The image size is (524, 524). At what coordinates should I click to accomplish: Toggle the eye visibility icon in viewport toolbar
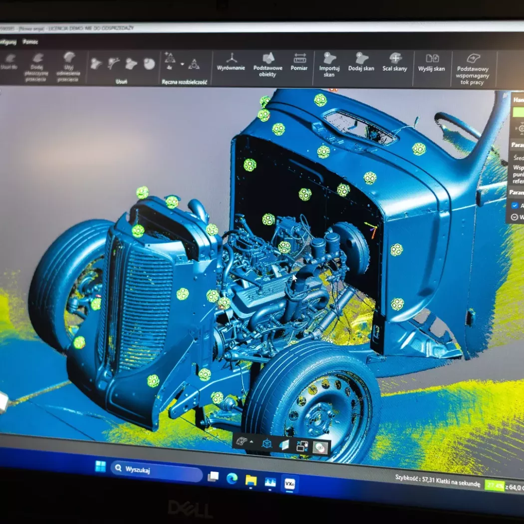click(320, 448)
